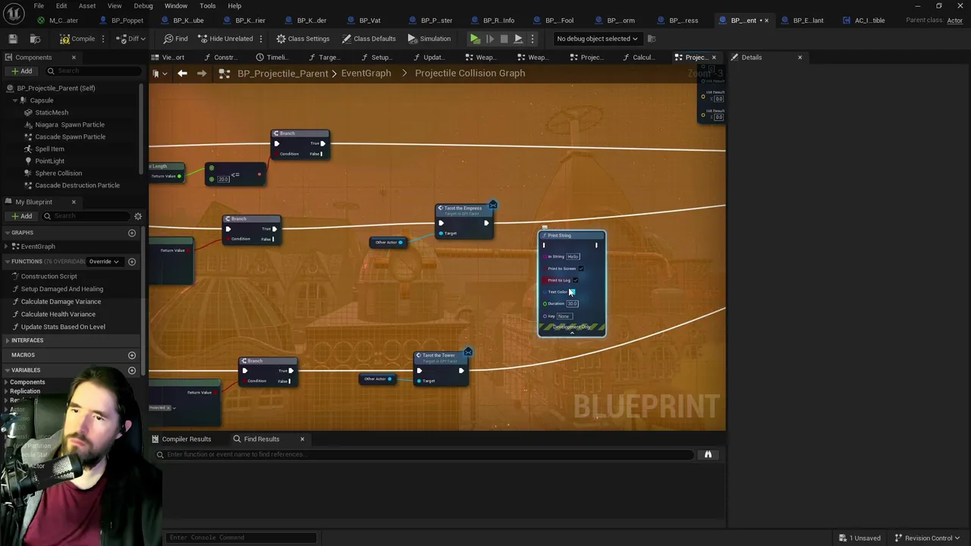Add a new variable with plus icon
Image resolution: width=971 pixels, height=546 pixels.
132,370
